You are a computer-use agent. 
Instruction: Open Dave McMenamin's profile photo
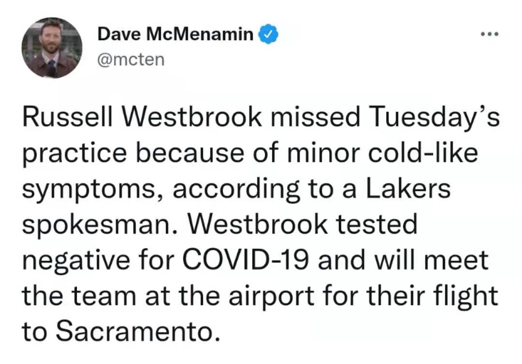pos(52,48)
